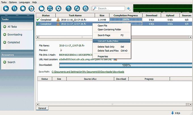Click the 100% progress bar of first task
Viewport: 193px width, 115px height.
click(126, 20)
